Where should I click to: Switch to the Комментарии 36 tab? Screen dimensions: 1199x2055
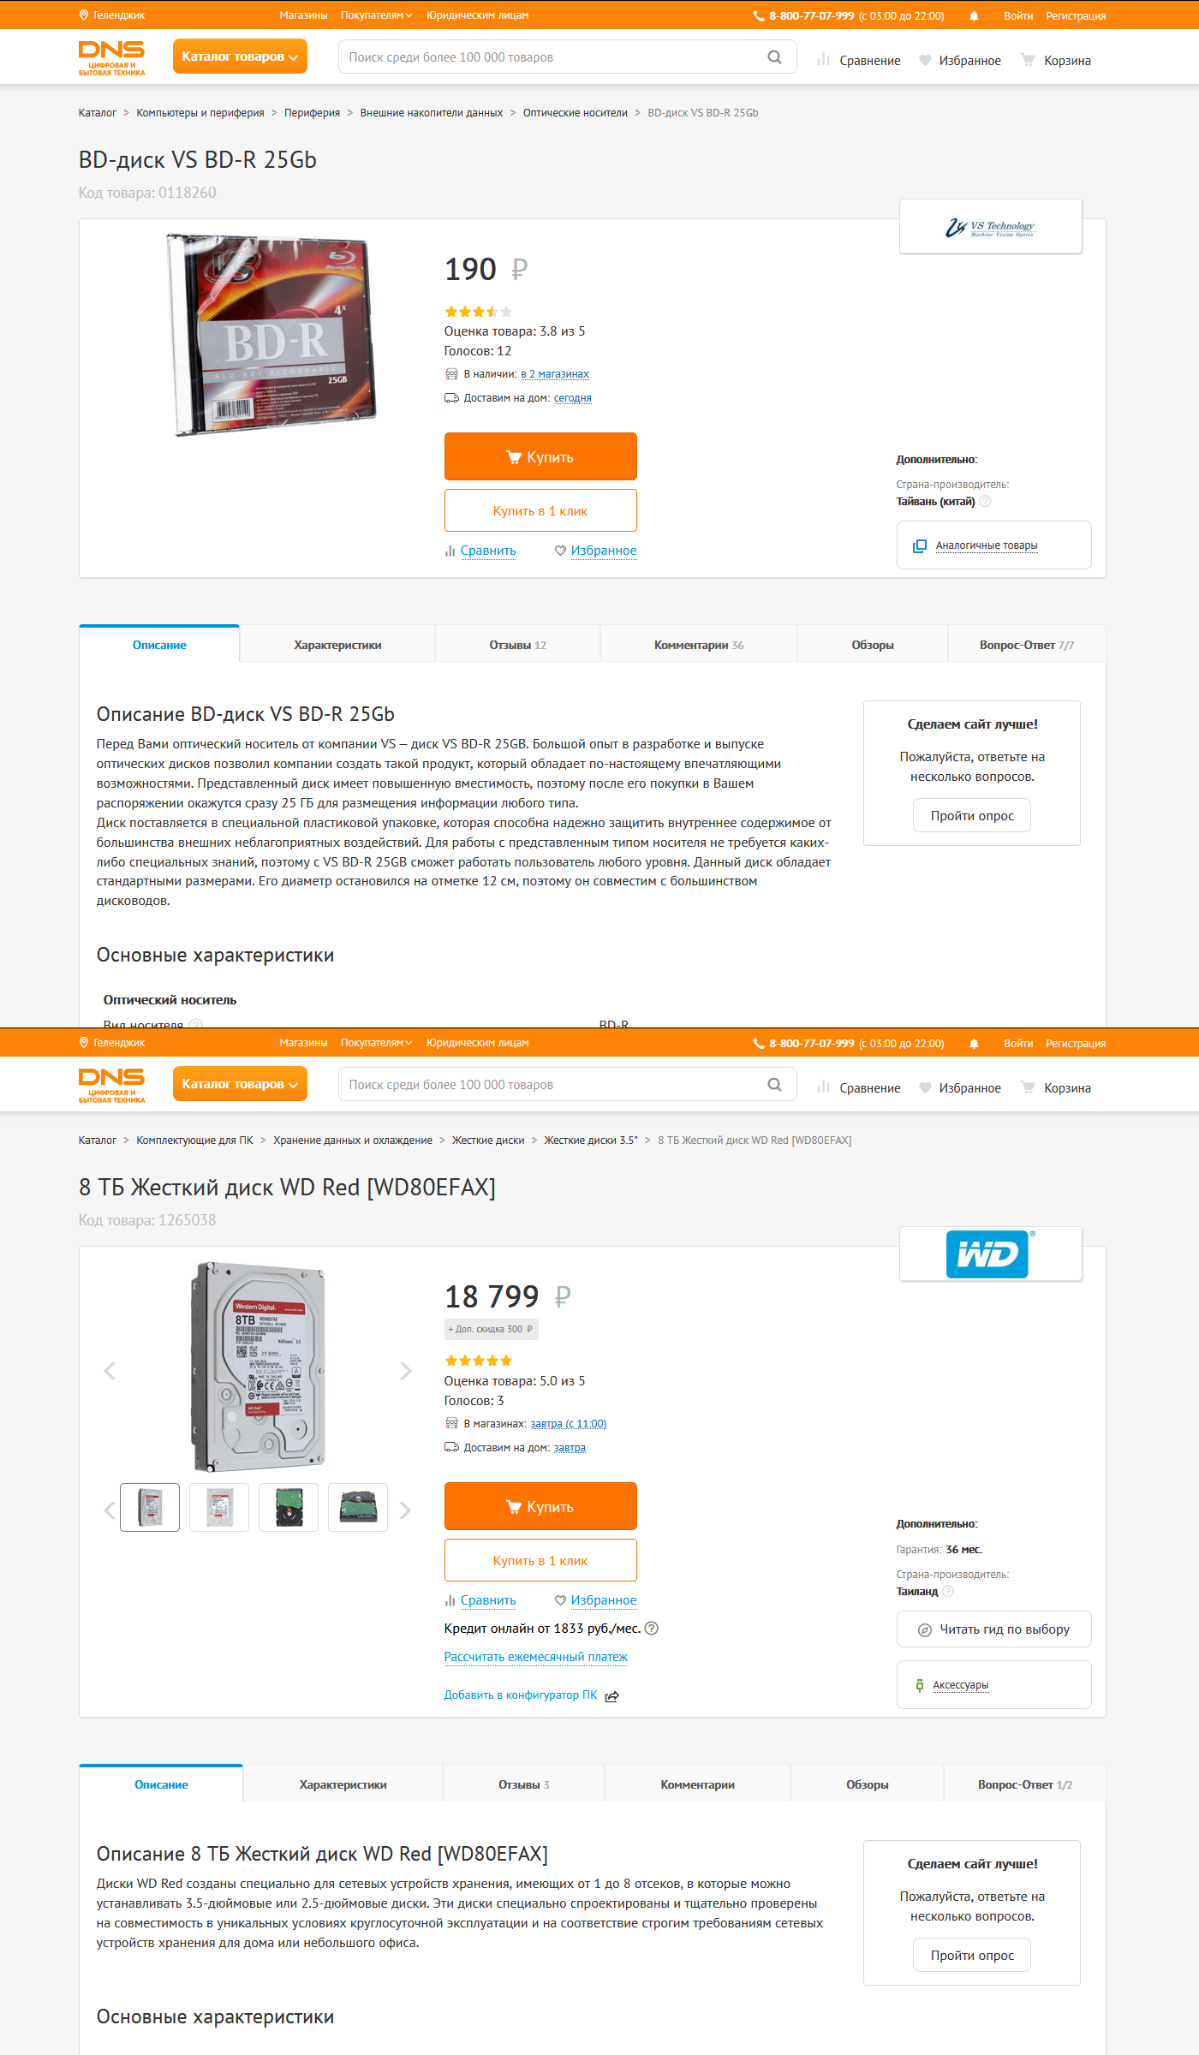click(x=699, y=645)
